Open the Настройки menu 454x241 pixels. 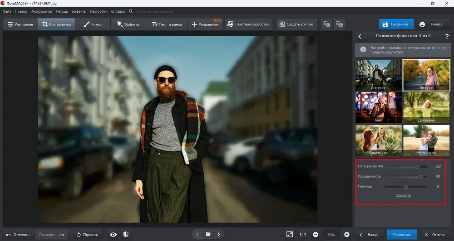pos(99,11)
